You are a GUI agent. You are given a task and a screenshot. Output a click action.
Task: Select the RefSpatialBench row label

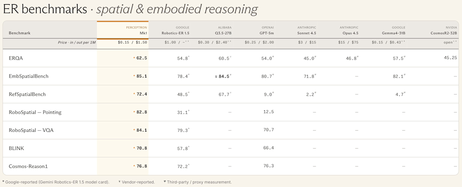(27, 94)
